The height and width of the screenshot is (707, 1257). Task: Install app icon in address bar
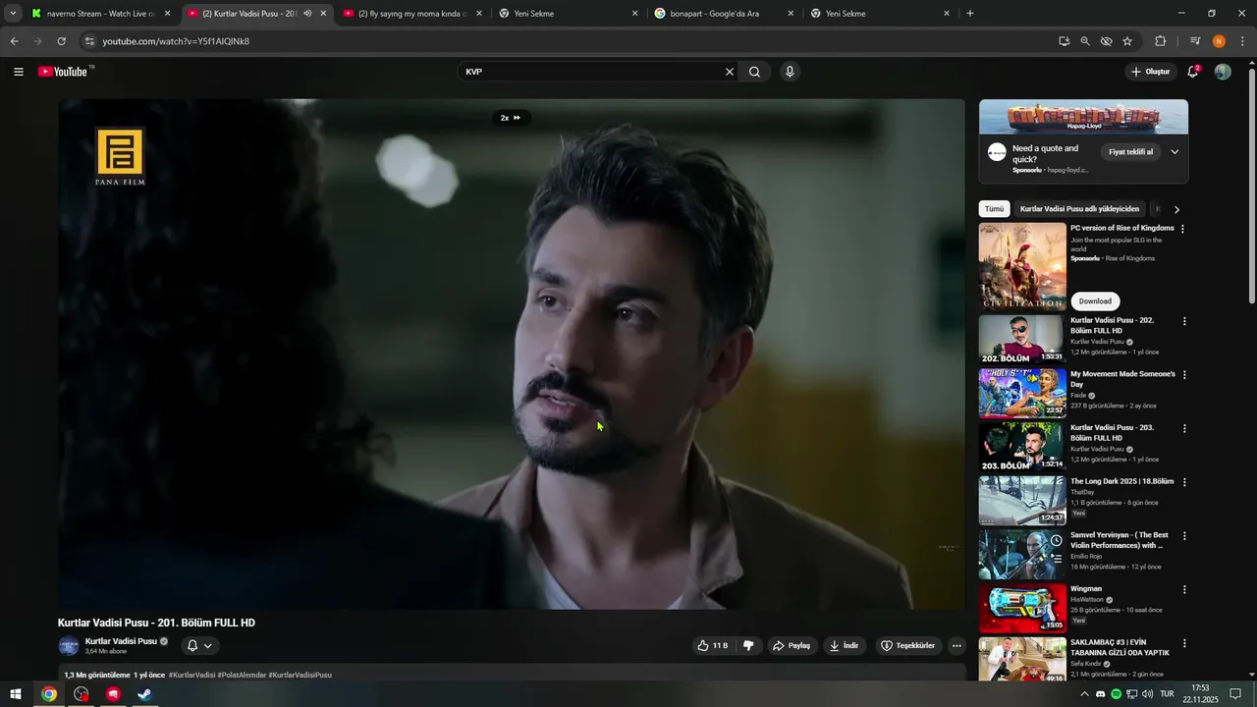tap(1065, 41)
